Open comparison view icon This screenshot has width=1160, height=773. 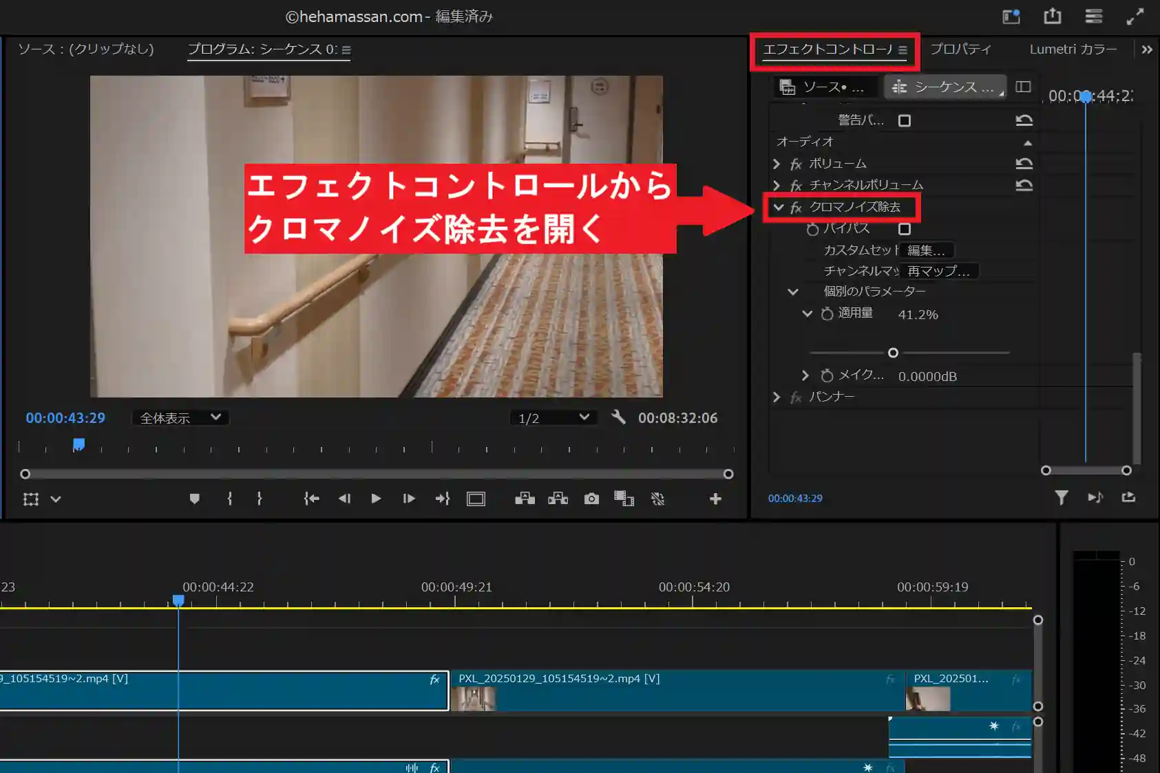tap(624, 499)
